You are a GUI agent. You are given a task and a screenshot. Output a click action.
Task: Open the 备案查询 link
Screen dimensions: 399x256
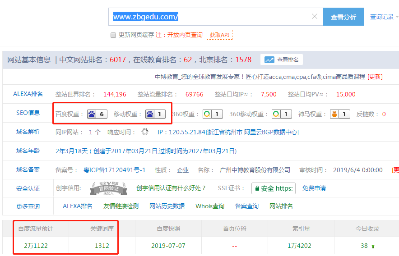pos(247,206)
